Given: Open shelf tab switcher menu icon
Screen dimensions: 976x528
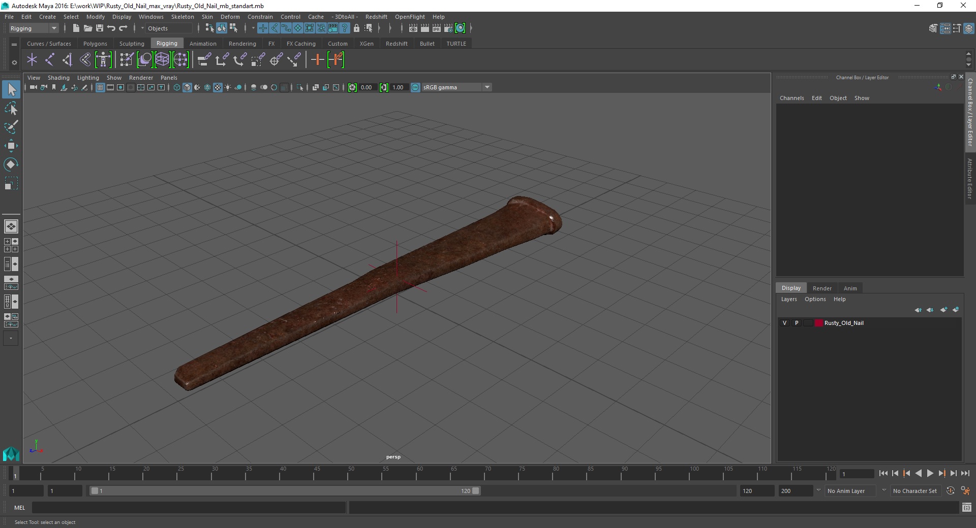Looking at the screenshot, I should point(14,44).
